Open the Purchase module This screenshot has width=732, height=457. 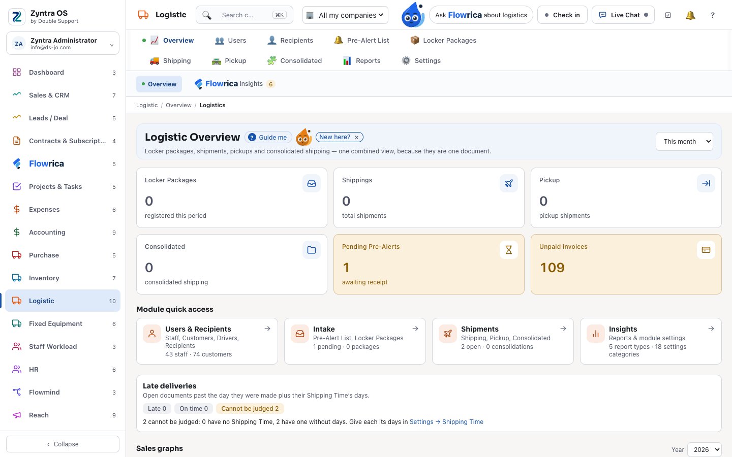point(63,255)
